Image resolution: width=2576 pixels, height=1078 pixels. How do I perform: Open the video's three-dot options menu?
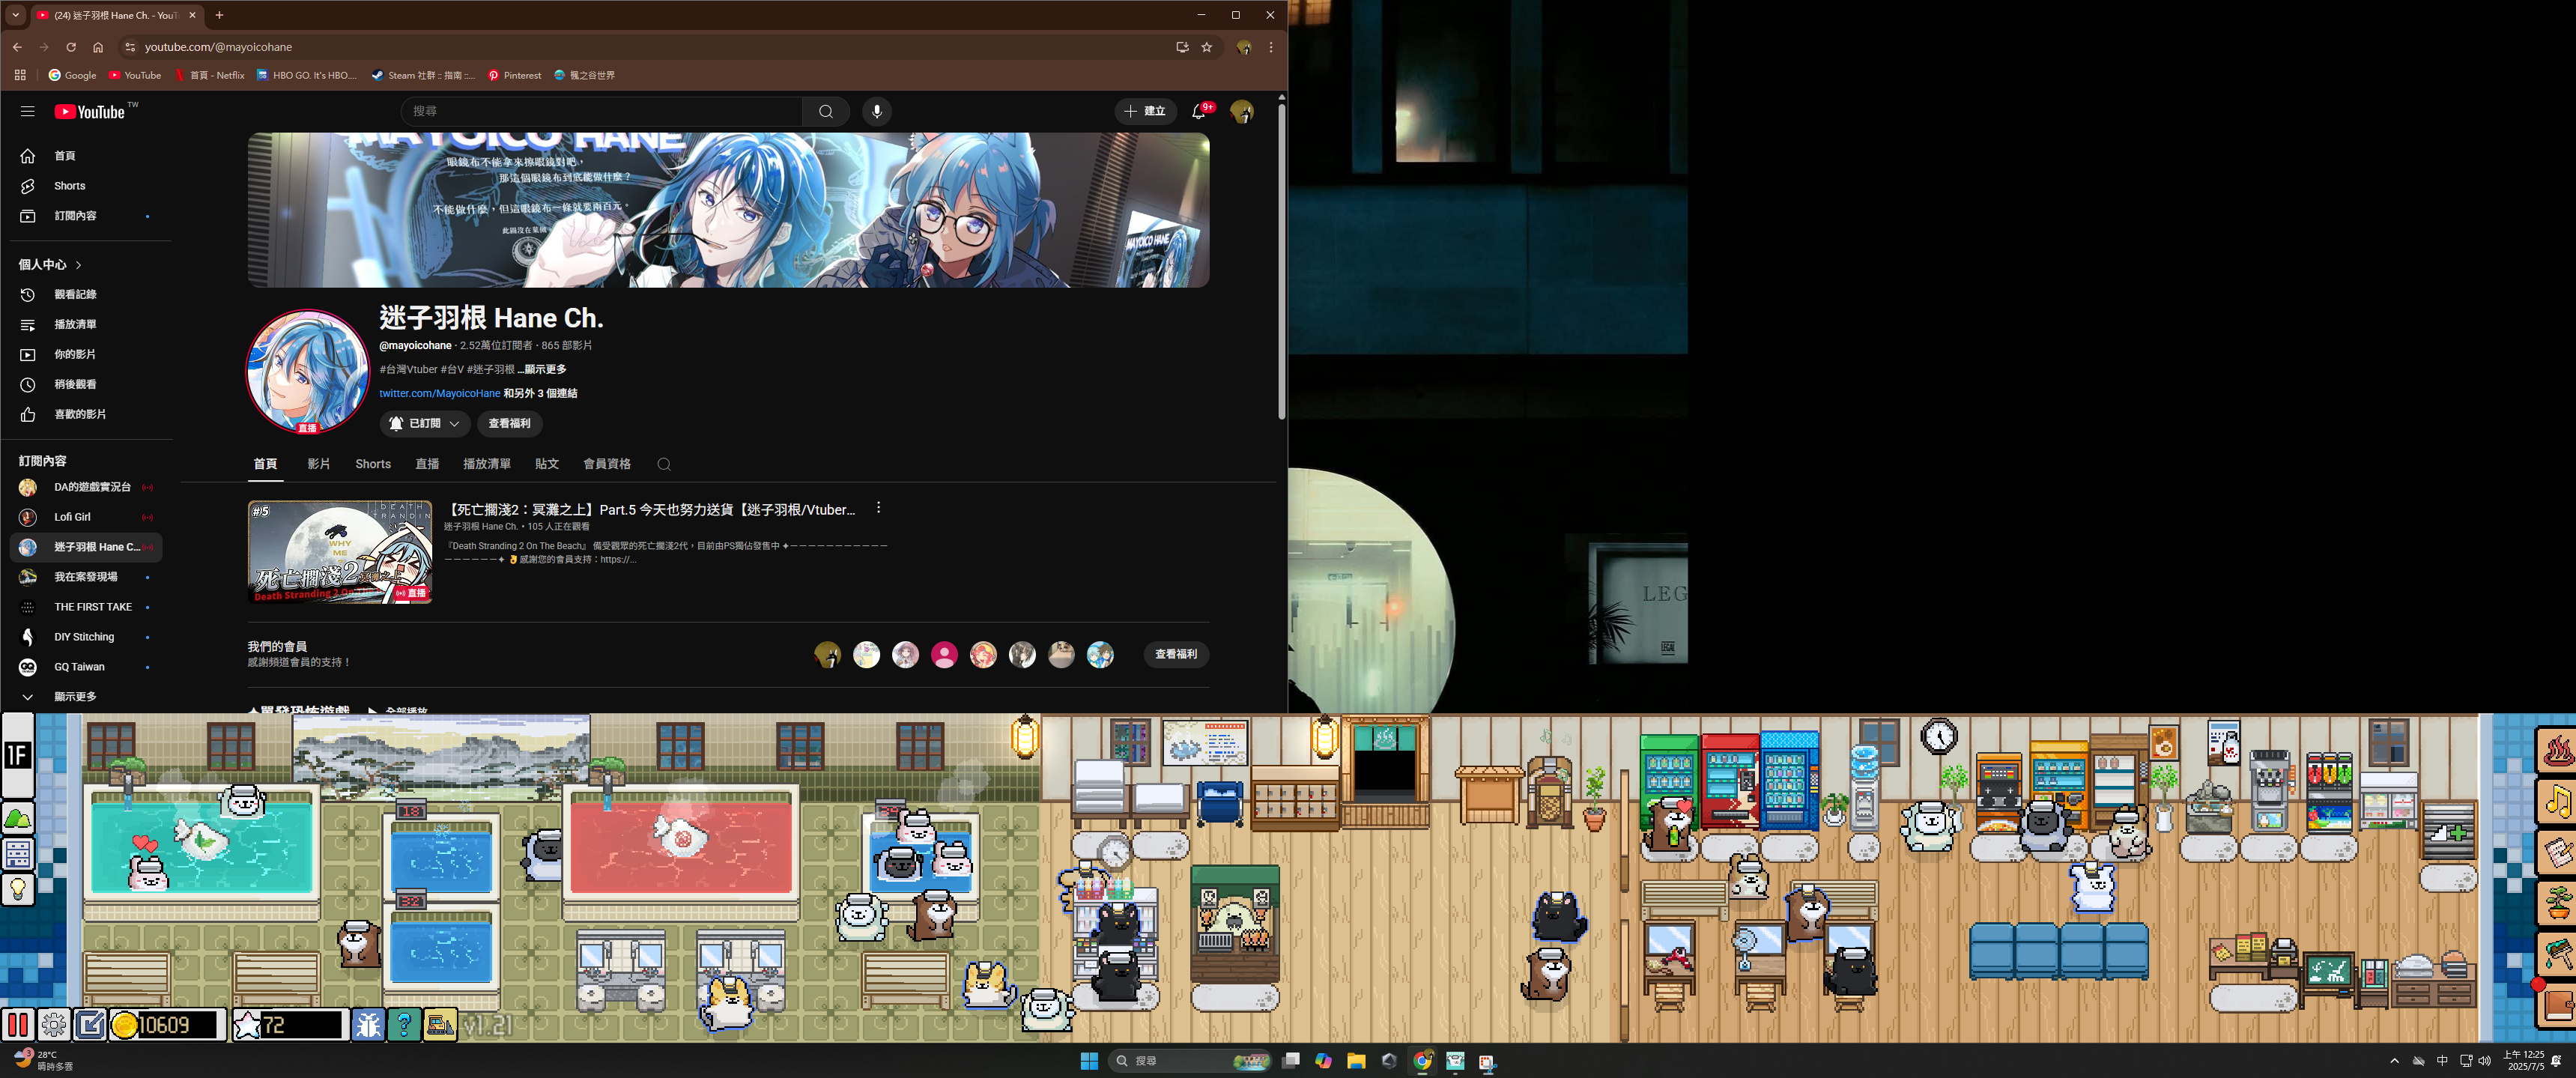(878, 508)
